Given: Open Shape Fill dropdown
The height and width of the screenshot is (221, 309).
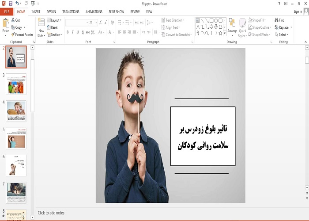Looking at the screenshot, I should point(257,20).
